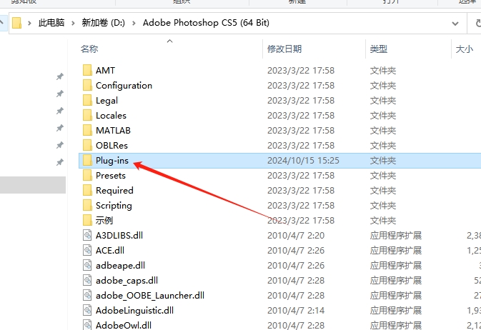
Task: Click the 2010/4/7 2:14 date of AdobeLinguistic.dll
Action: pyautogui.click(x=296, y=311)
